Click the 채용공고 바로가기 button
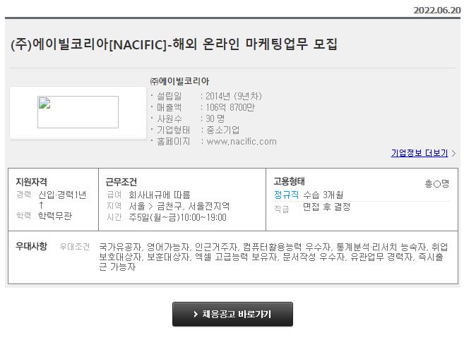Screen dimensions: 464x354 (x=232, y=314)
